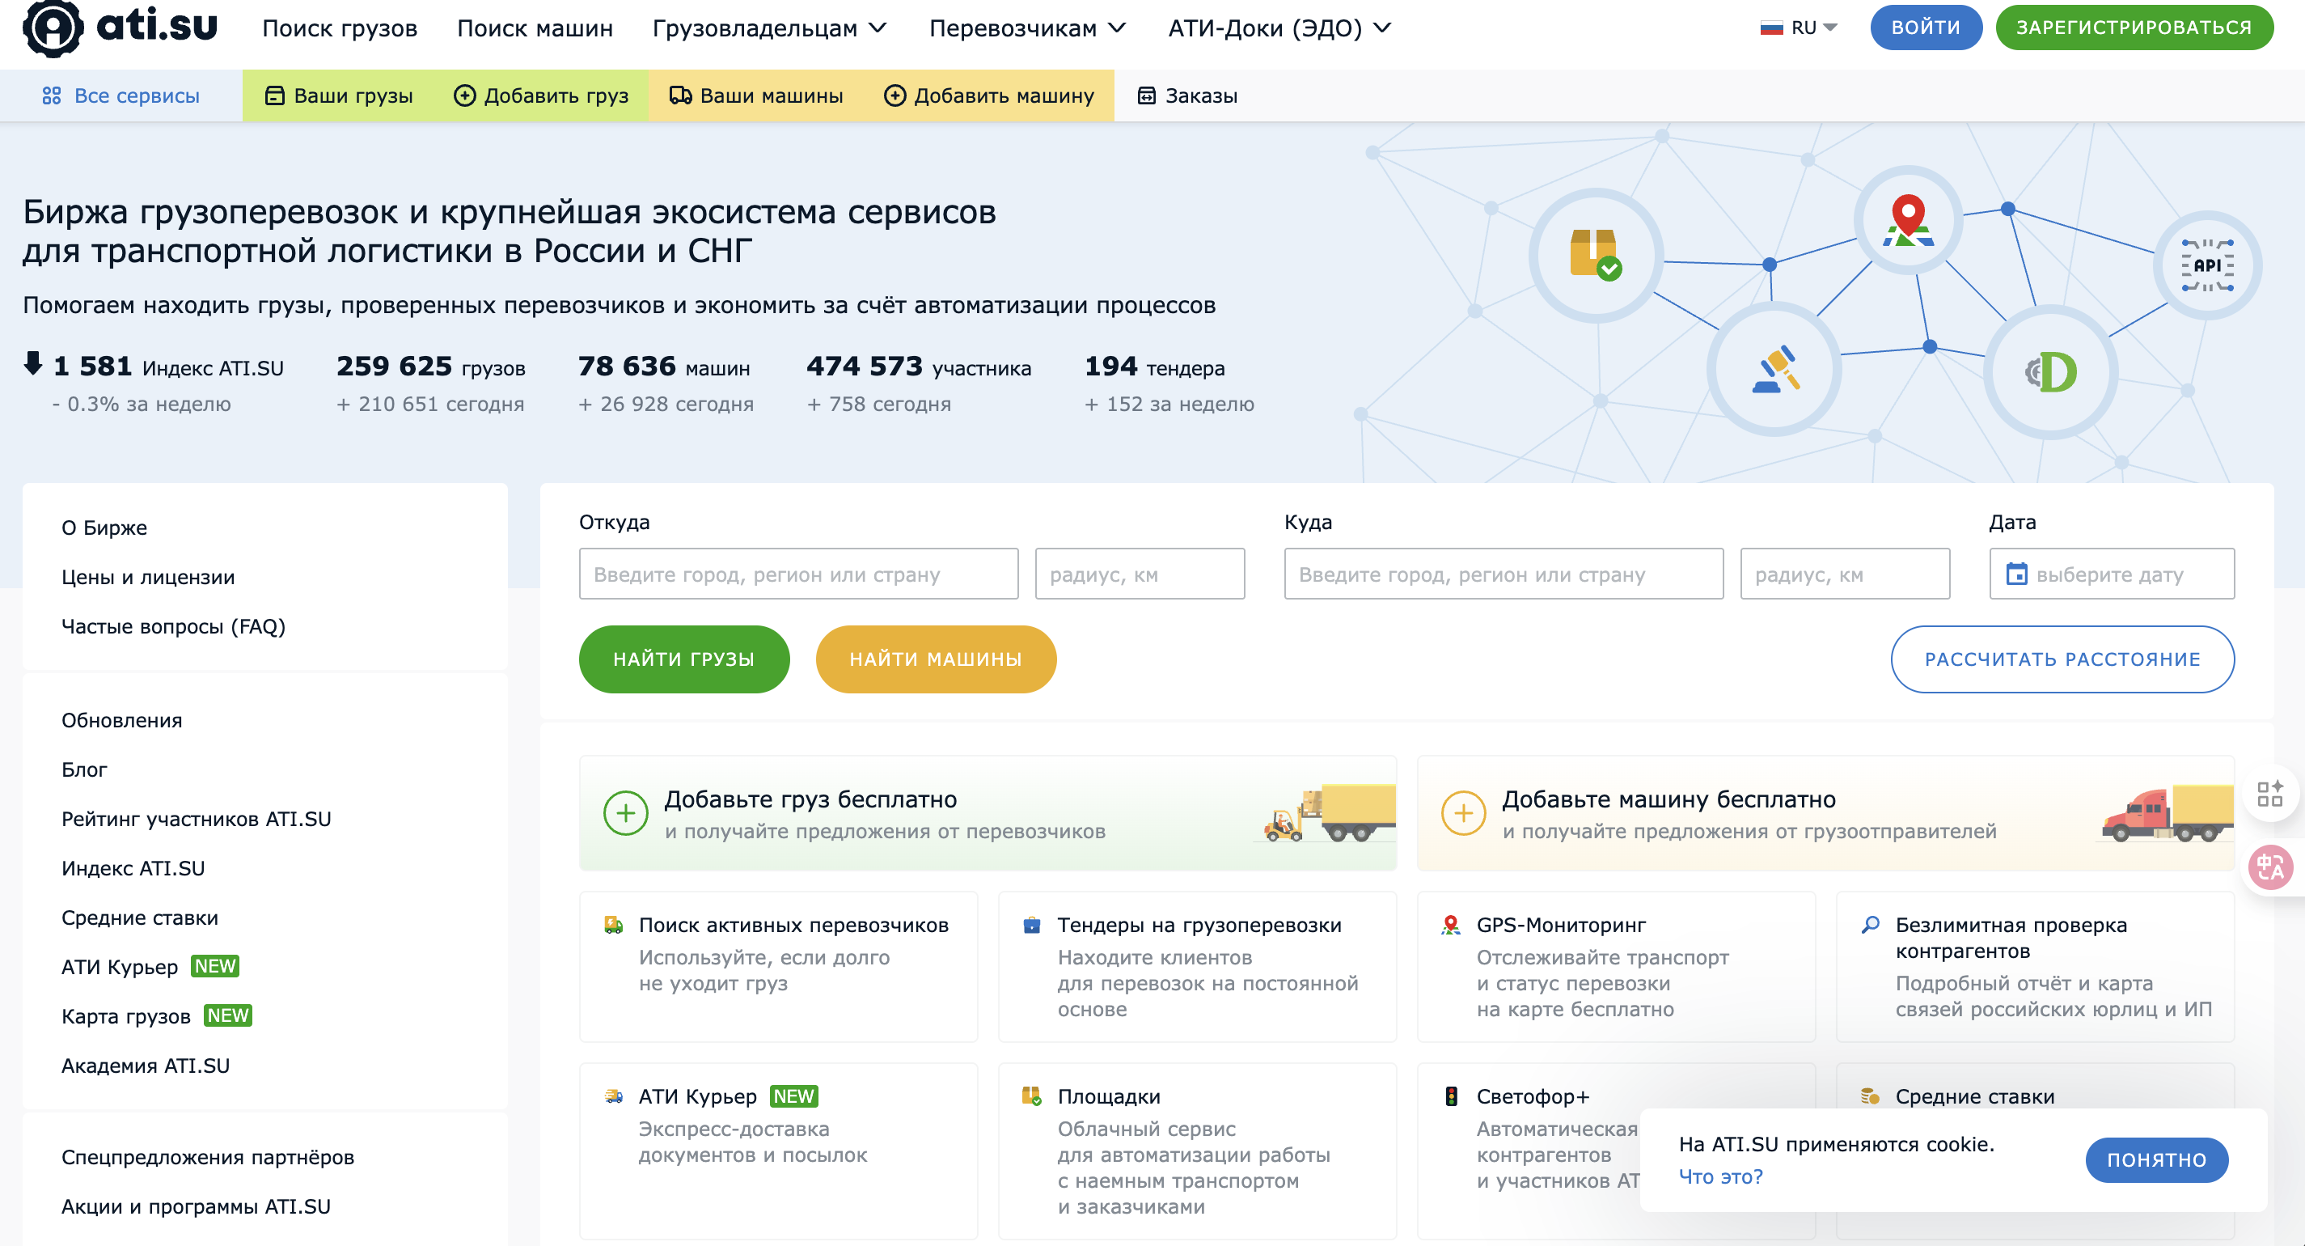Image resolution: width=2305 pixels, height=1246 pixels.
Task: Open the Что это? cookie link
Action: (1719, 1176)
